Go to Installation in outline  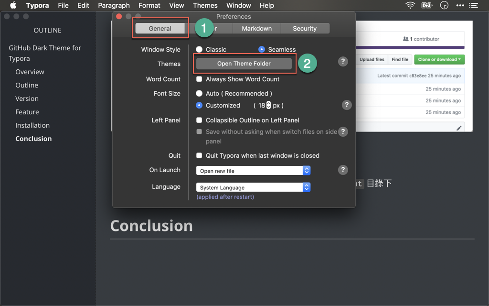click(32, 126)
